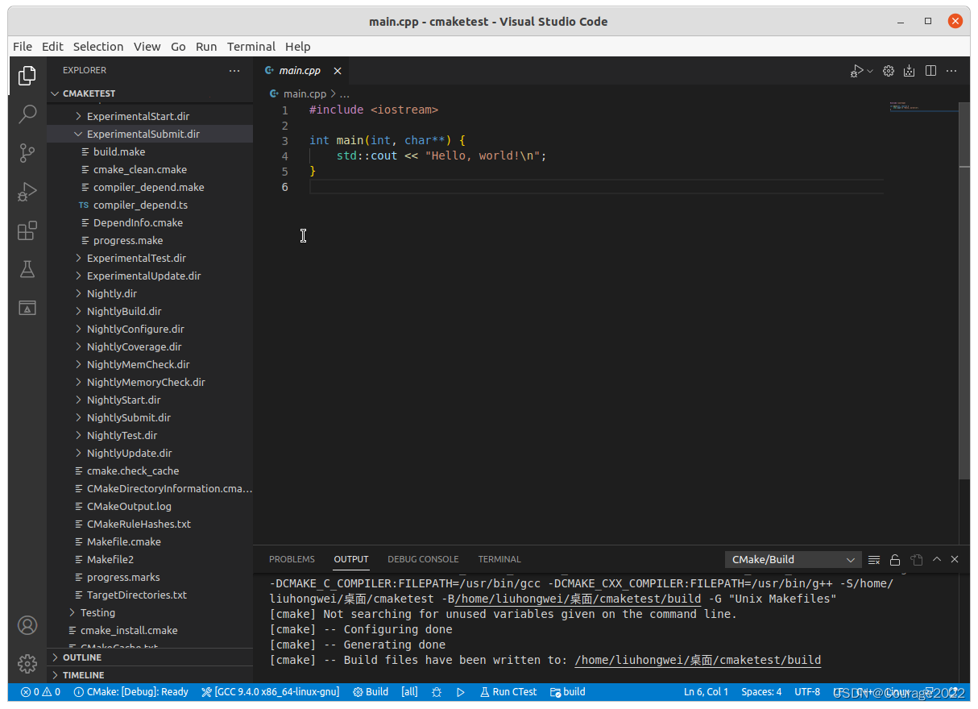
Task: Click the CMake debug launch bug icon in status bar
Action: tap(437, 692)
